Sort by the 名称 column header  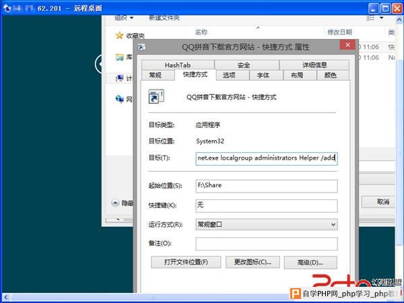tap(201, 32)
